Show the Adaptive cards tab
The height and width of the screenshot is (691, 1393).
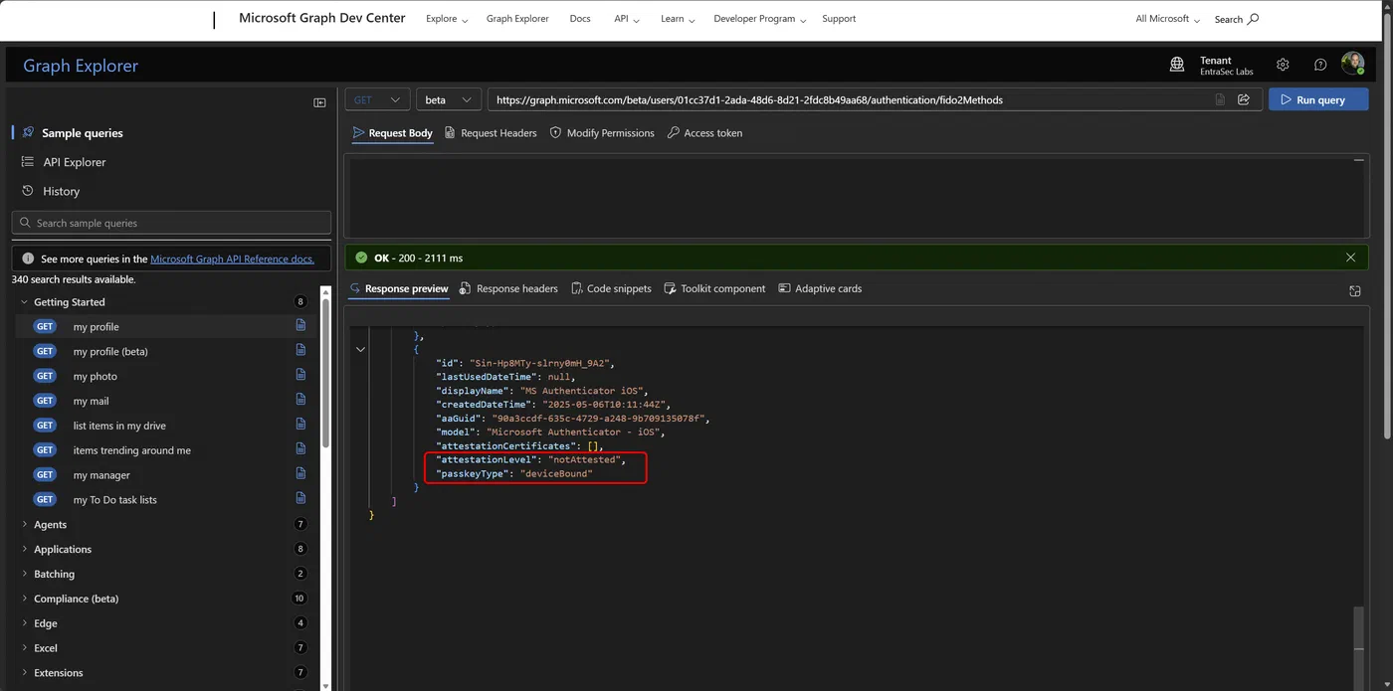(820, 288)
